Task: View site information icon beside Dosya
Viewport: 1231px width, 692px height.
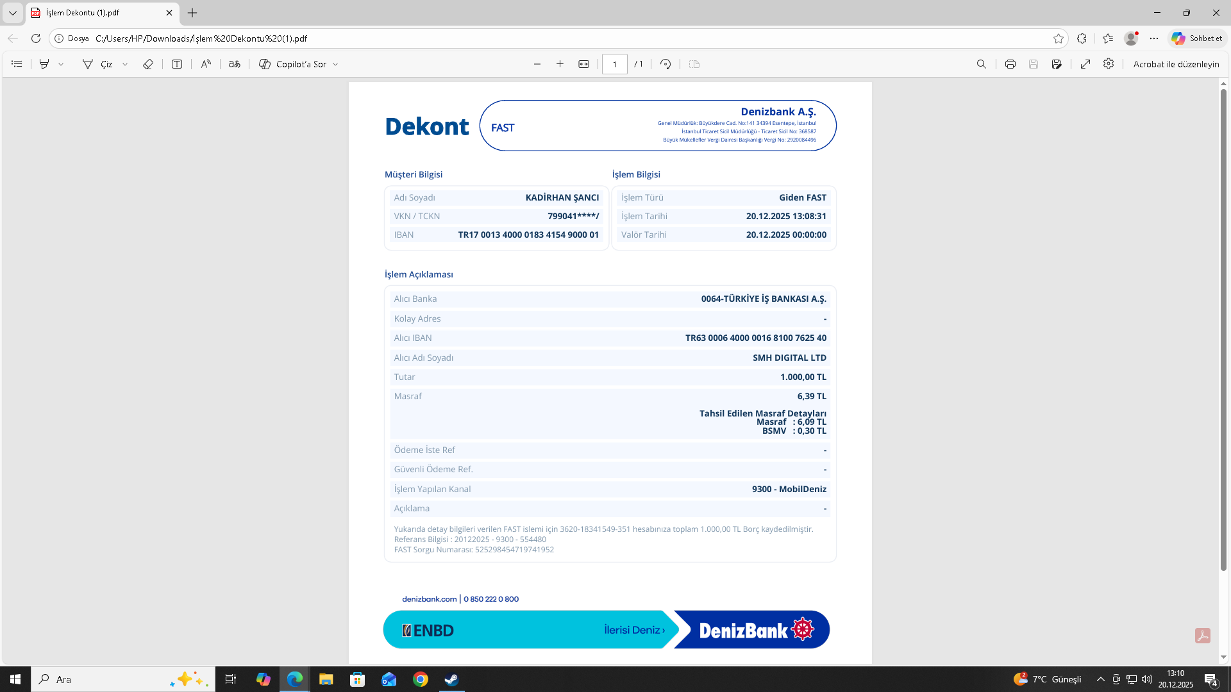Action: click(x=59, y=38)
